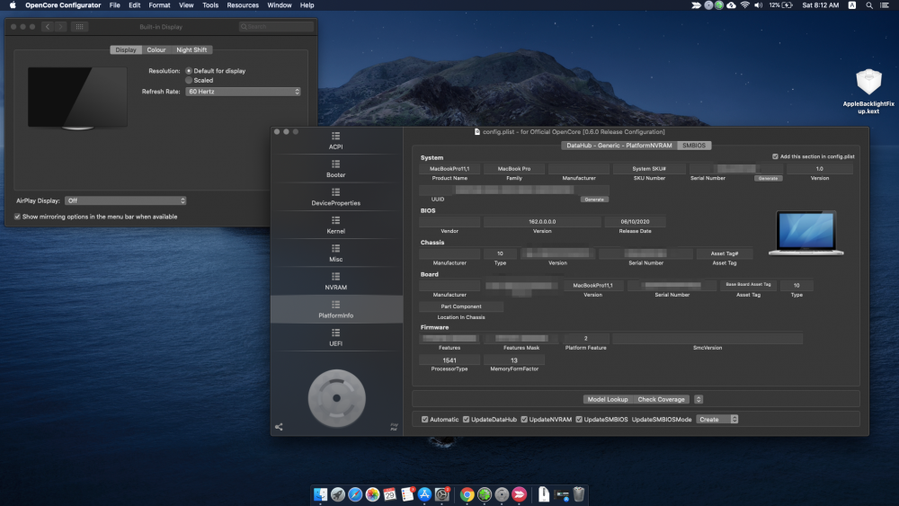Click the Model Lookup button
The width and height of the screenshot is (899, 506).
point(607,399)
